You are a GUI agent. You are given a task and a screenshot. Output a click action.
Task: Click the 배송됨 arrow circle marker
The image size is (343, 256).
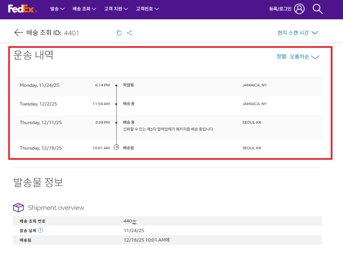pos(116,147)
